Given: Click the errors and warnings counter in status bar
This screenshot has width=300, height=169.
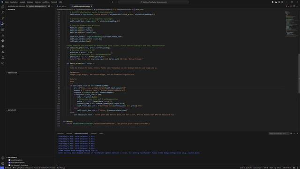Looking at the screenshot, I should click(8, 168).
